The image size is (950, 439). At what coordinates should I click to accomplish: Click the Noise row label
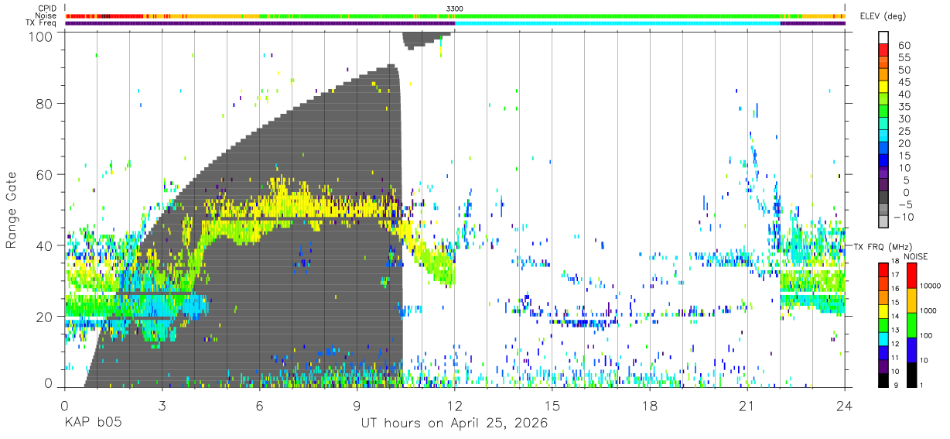[x=45, y=15]
